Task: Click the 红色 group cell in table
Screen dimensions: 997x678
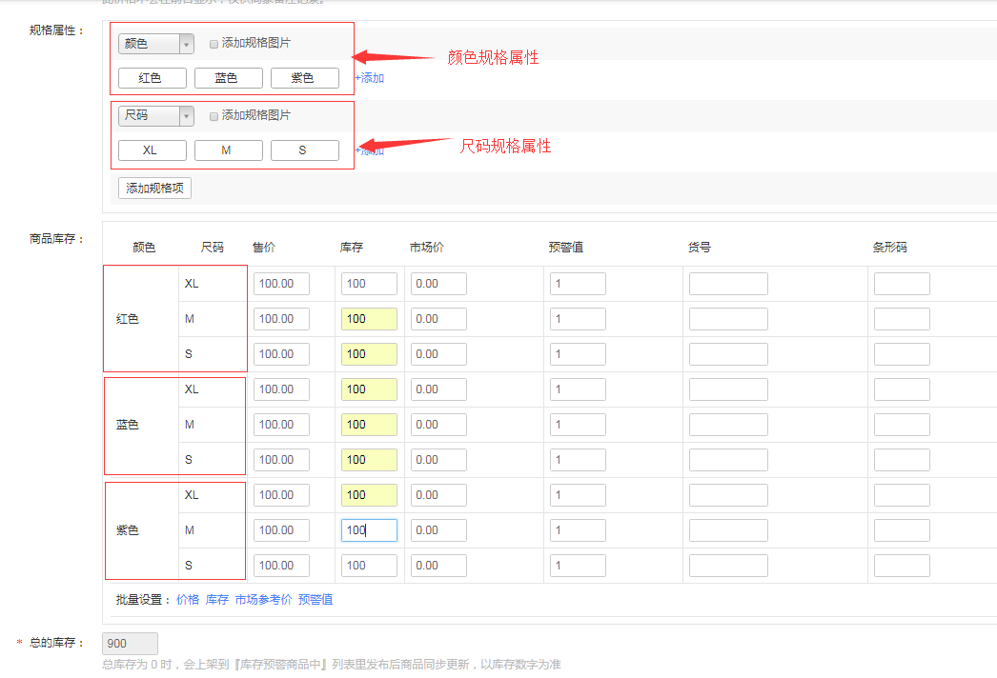Action: click(x=141, y=319)
